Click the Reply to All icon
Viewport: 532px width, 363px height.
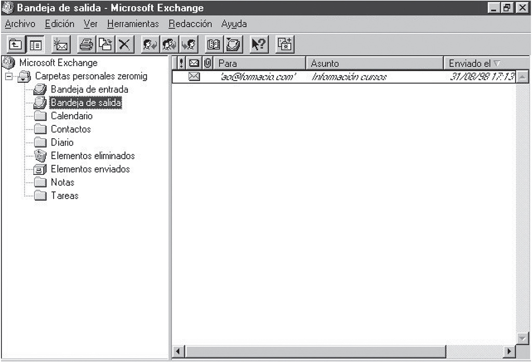(169, 45)
